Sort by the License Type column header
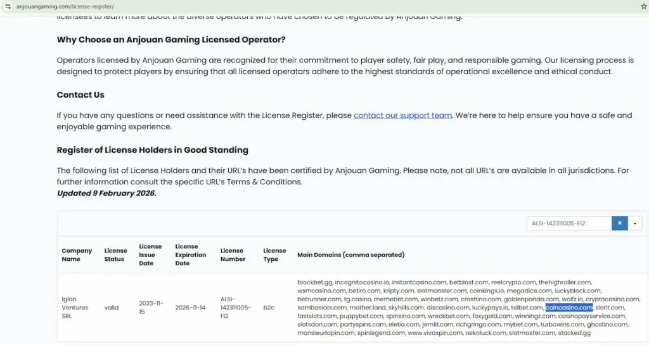 tap(274, 255)
